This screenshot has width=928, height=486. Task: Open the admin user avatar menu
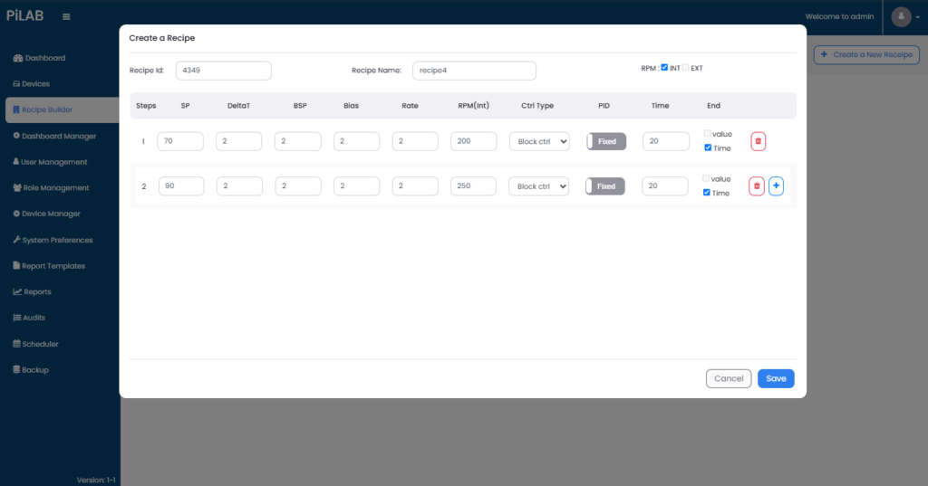[x=901, y=16]
